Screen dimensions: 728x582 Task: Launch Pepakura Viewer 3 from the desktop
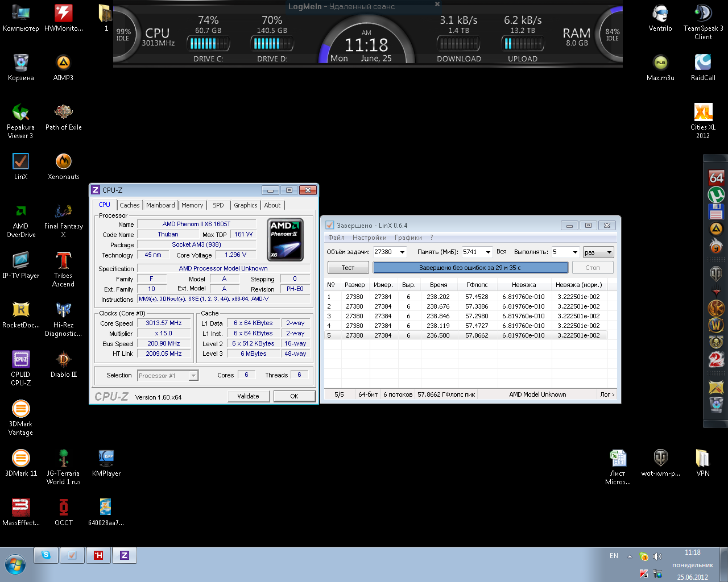(20, 120)
